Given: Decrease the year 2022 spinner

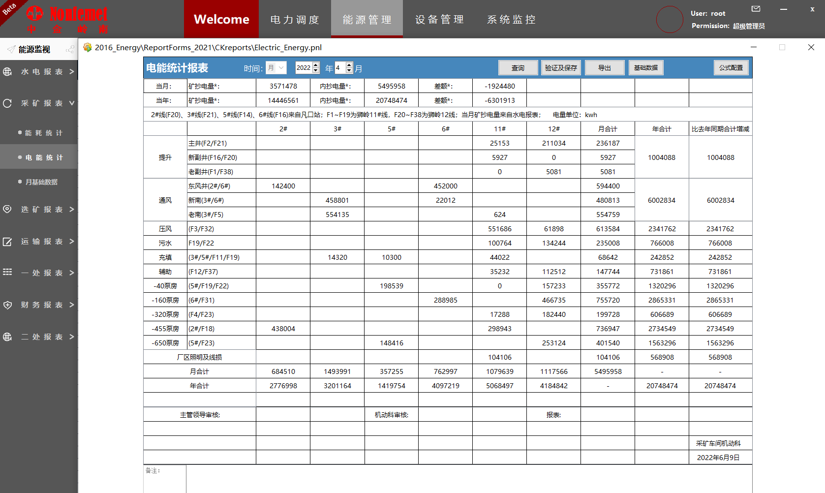Looking at the screenshot, I should pyautogui.click(x=316, y=71).
